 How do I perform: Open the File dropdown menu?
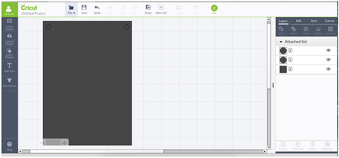71,9
